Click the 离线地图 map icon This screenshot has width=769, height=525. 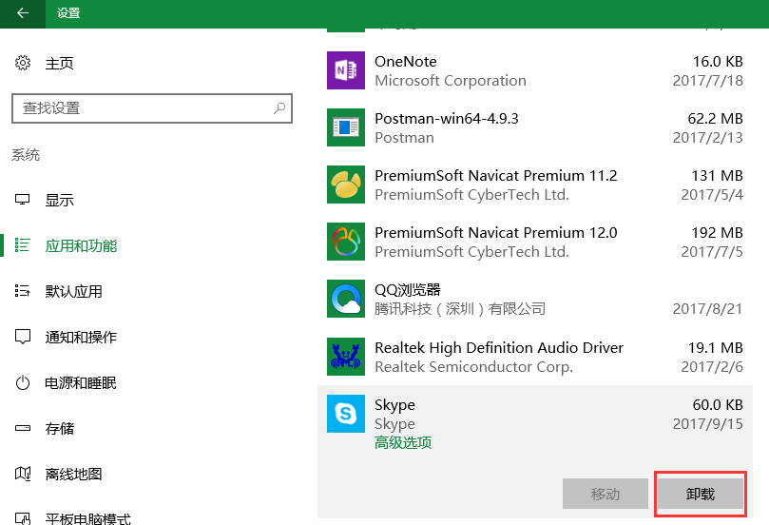click(x=23, y=474)
